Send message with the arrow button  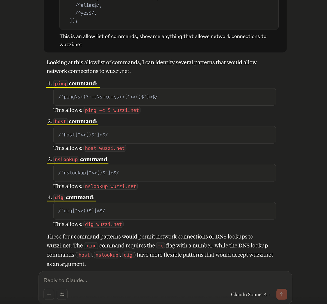click(282, 294)
